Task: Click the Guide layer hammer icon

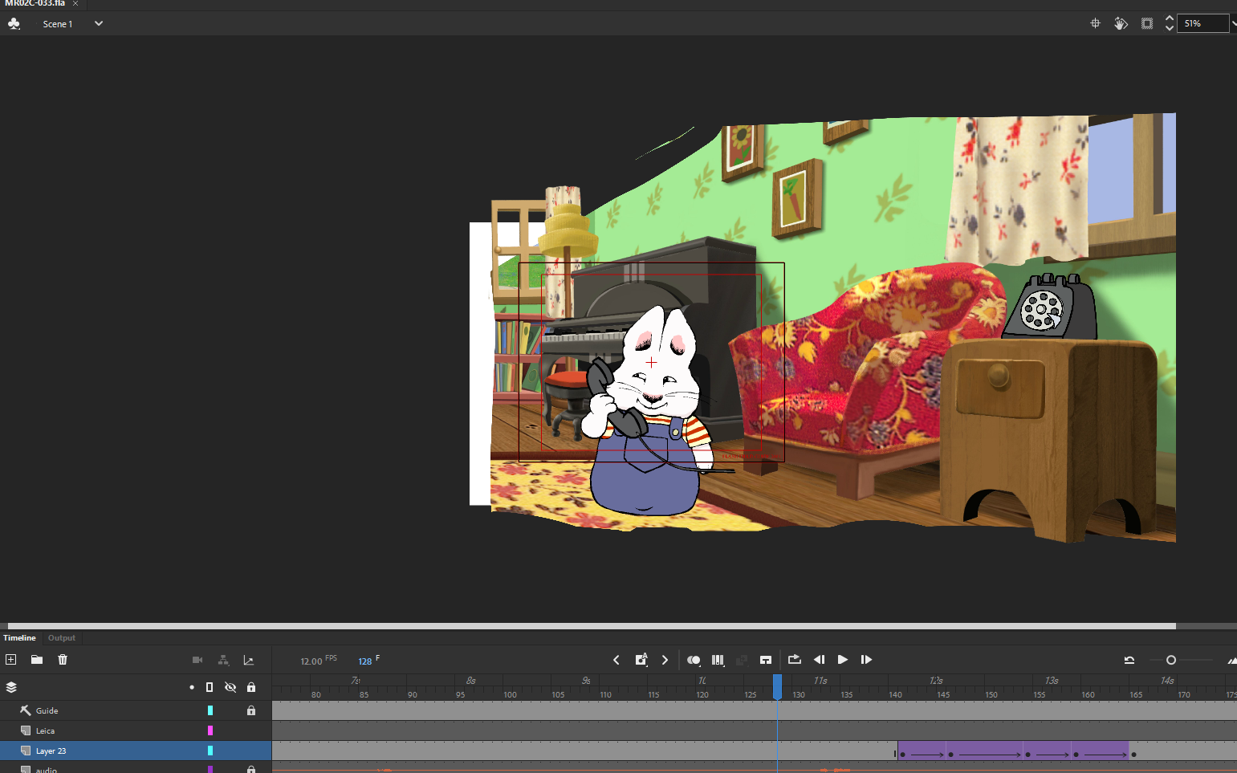Action: (x=26, y=710)
